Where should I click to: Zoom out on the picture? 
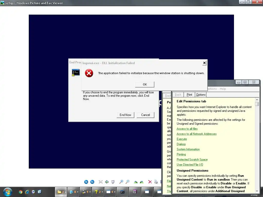[127, 182]
